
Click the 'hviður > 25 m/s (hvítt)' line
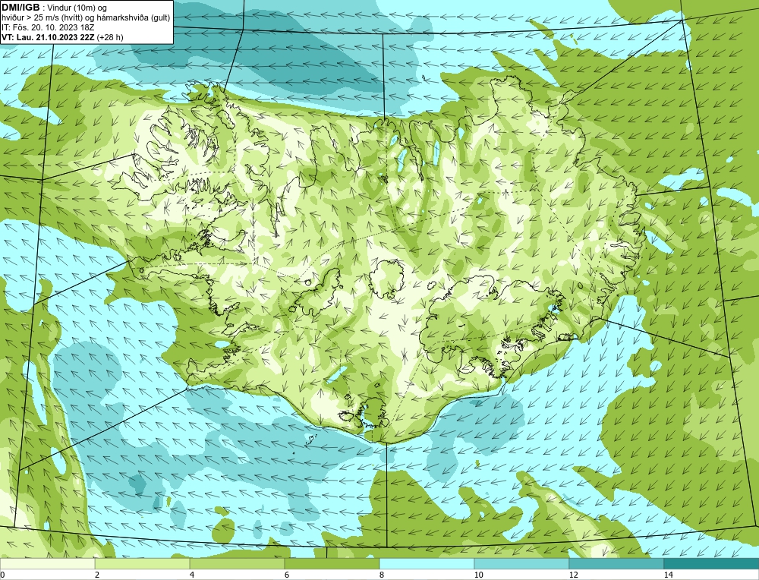click(86, 17)
